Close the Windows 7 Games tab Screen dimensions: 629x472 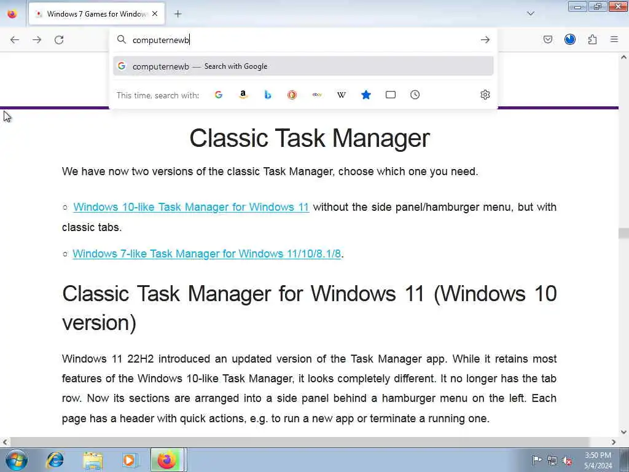point(155,14)
